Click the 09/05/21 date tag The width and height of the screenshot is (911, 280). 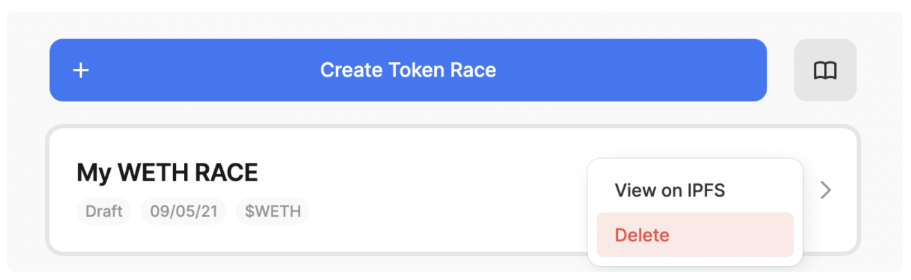[183, 211]
